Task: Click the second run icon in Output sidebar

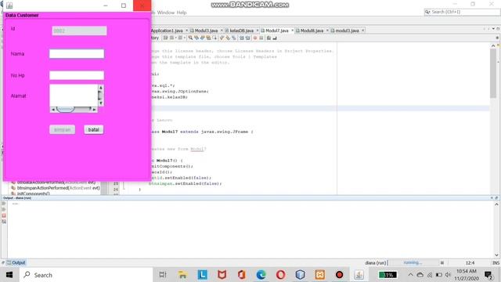Action: [x=4, y=209]
